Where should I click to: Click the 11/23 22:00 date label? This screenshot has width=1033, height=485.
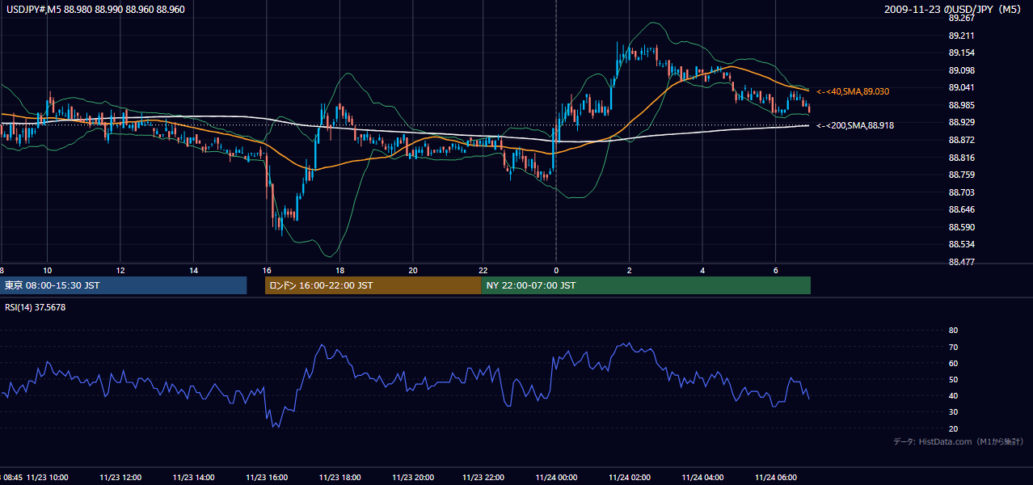483,477
